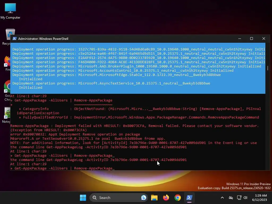Click the 1527c705 deployment progress line
This screenshot has width=272, height=204.
click(139, 49)
